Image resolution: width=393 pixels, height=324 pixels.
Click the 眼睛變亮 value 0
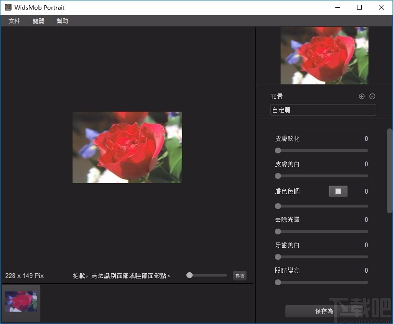[366, 270]
